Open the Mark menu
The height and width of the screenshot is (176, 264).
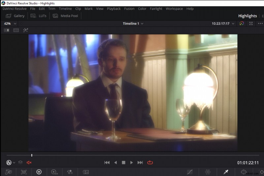point(88,9)
